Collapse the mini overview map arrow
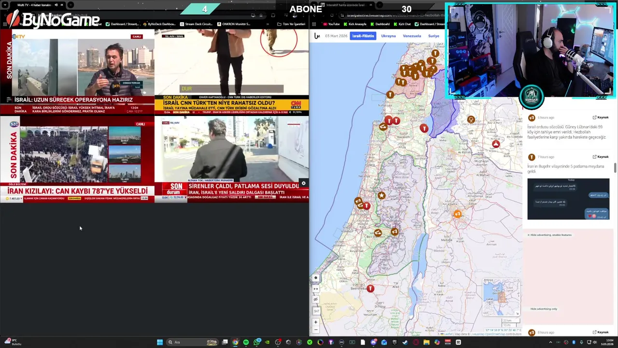 tap(517, 313)
